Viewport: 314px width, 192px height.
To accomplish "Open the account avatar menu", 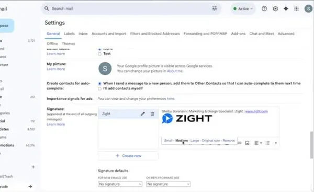I will point(309,8).
